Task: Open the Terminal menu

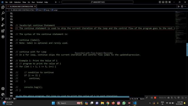Action: coord(40,2)
